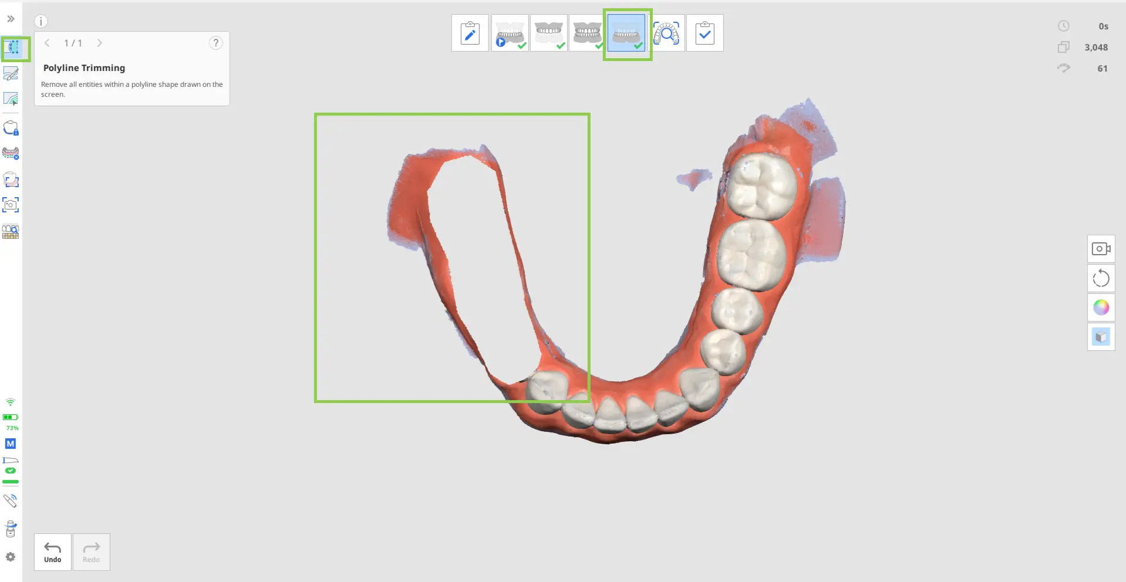Check the battery status icon
1126x582 pixels.
click(11, 417)
